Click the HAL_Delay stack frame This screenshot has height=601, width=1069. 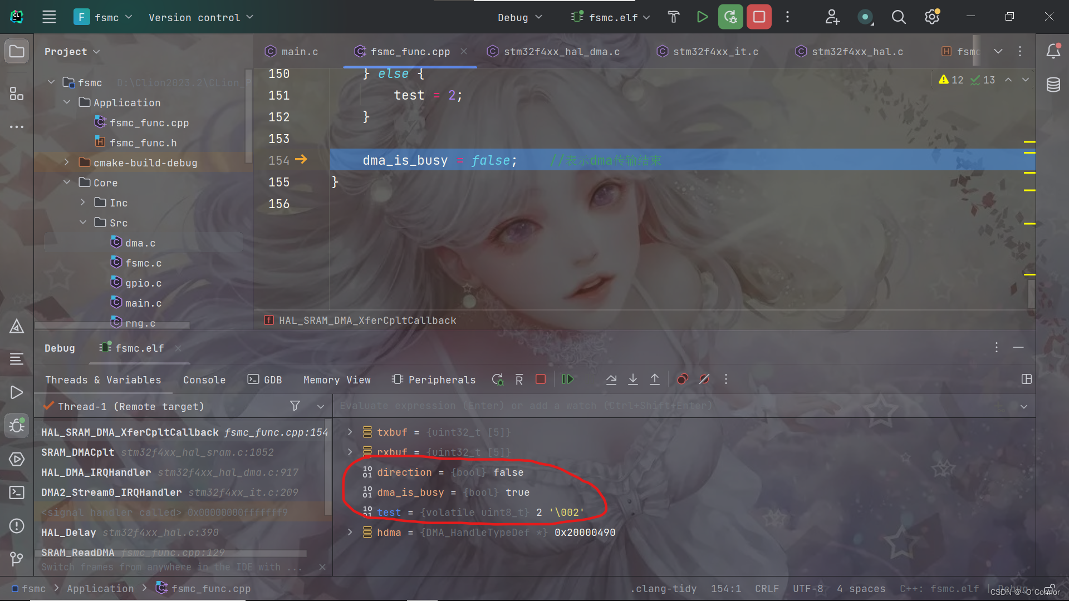68,532
